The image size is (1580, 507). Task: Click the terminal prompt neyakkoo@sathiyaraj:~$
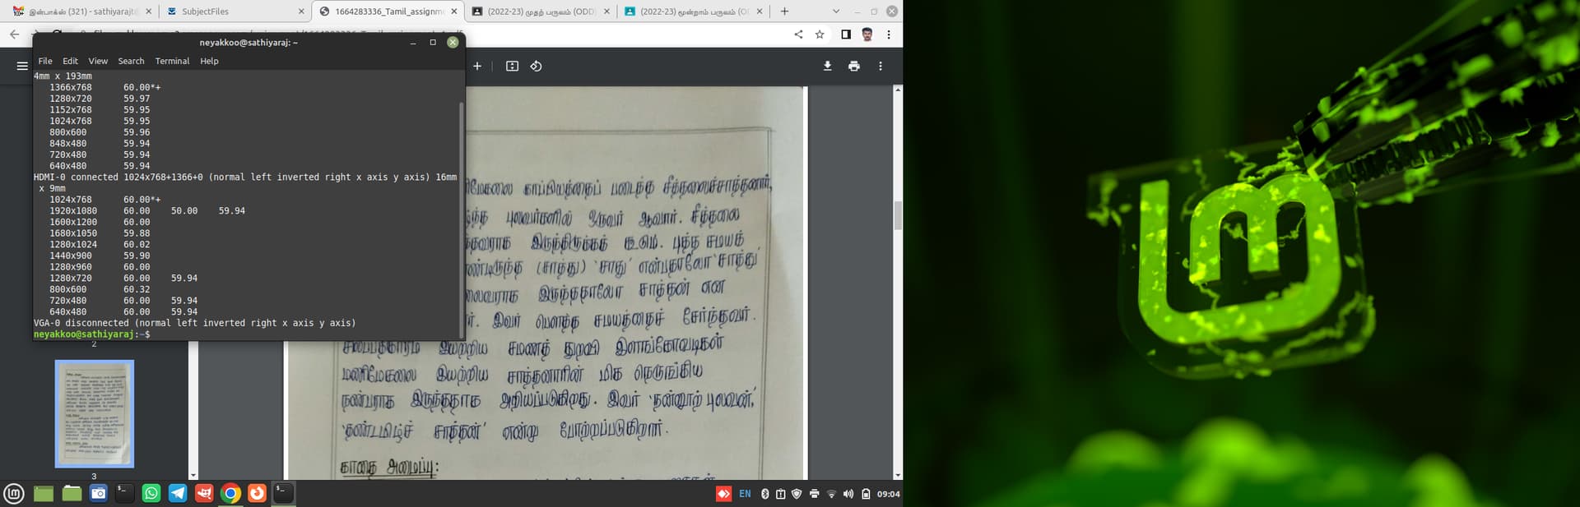[92, 334]
